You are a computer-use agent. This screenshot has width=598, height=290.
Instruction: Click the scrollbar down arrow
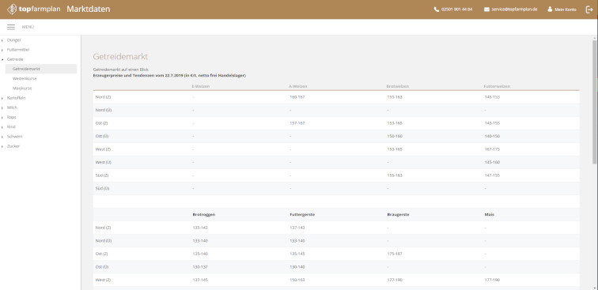(x=595, y=288)
